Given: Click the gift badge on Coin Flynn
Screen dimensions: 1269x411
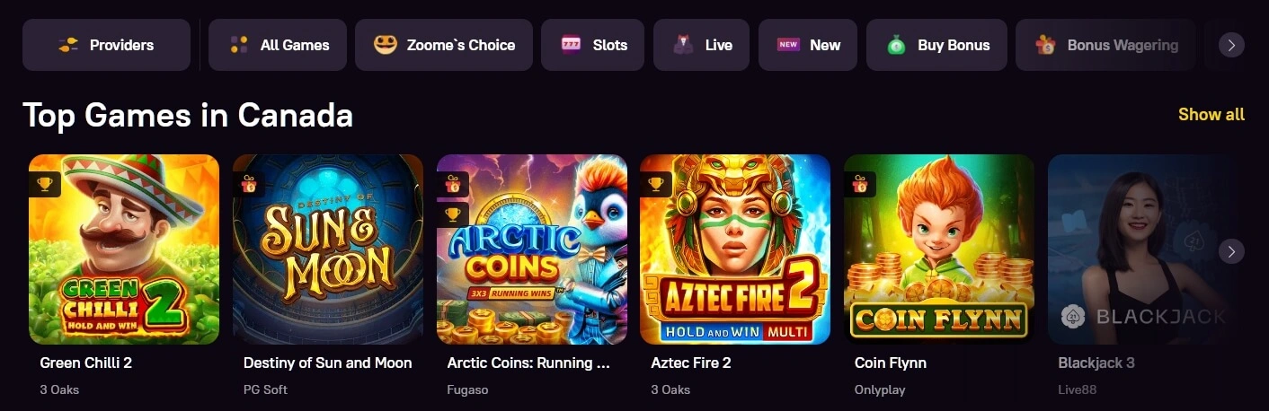Looking at the screenshot, I should [x=860, y=185].
